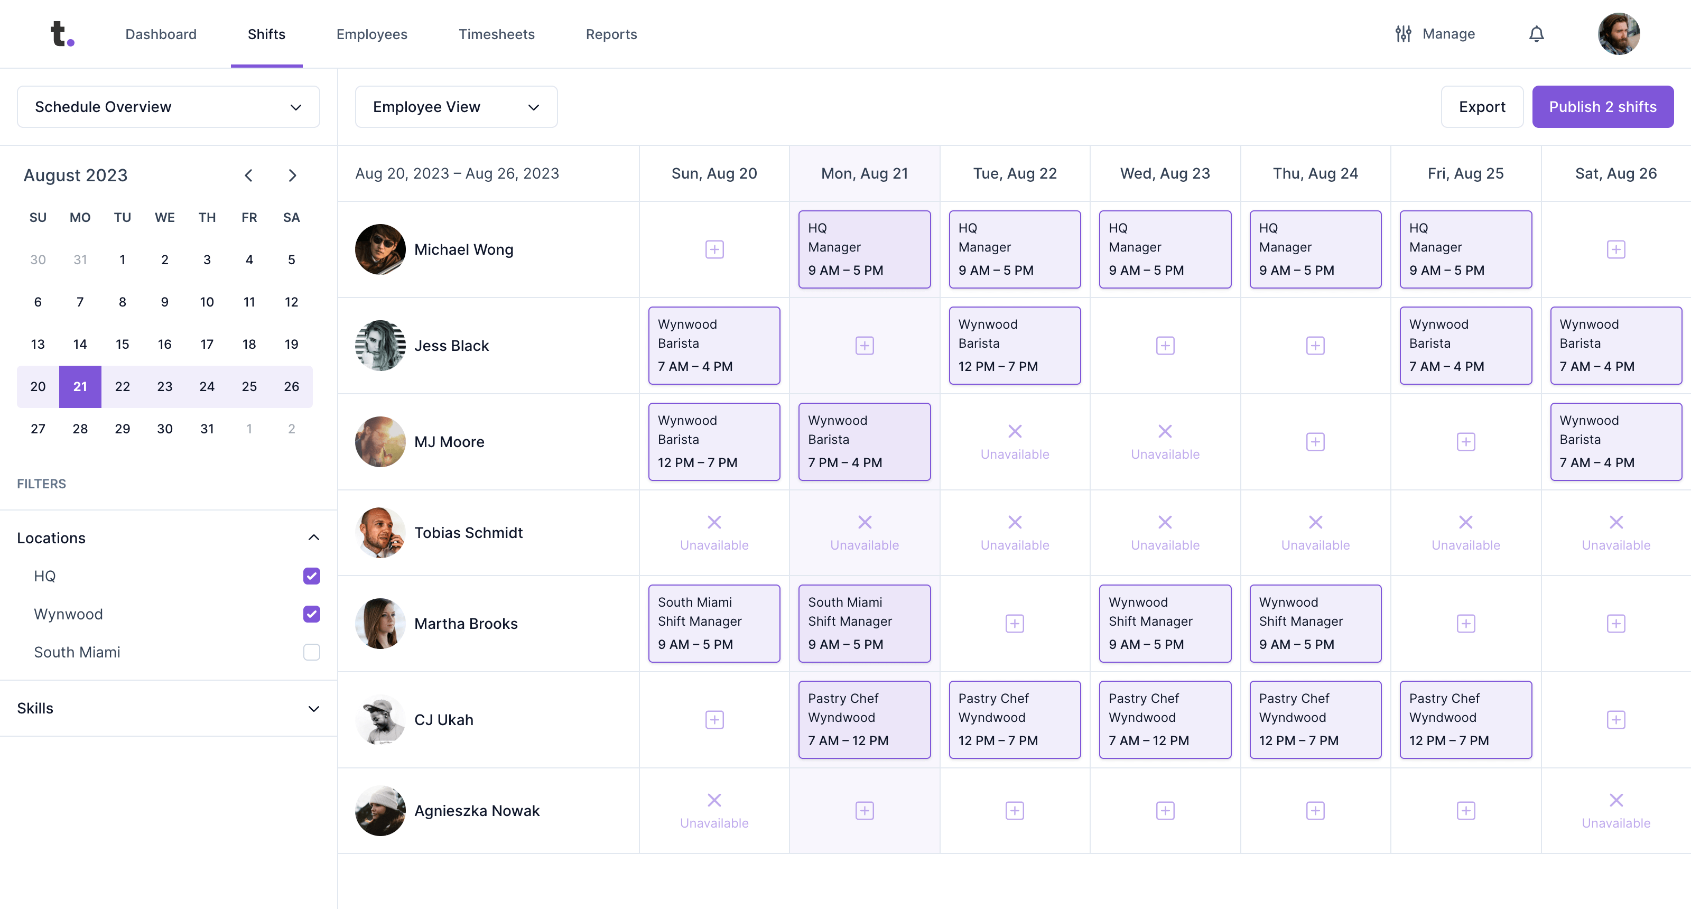Image resolution: width=1691 pixels, height=909 pixels.
Task: Click Michael Wong's profile avatar
Action: pyautogui.click(x=382, y=248)
